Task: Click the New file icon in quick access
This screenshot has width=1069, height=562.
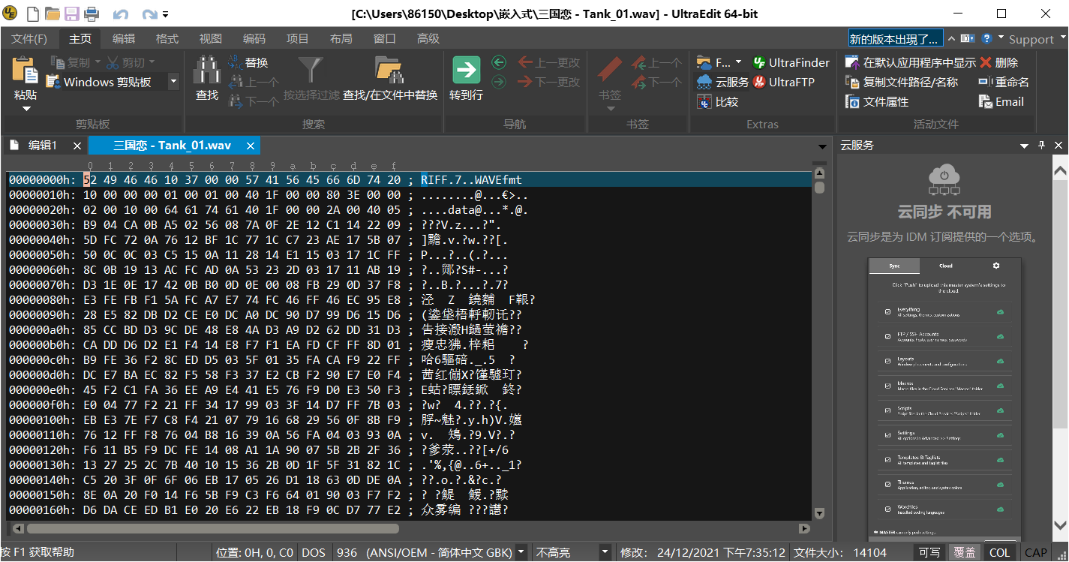Action: click(x=34, y=14)
